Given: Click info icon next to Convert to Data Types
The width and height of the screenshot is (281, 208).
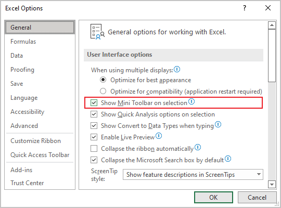Looking at the screenshot, I should (x=218, y=124).
